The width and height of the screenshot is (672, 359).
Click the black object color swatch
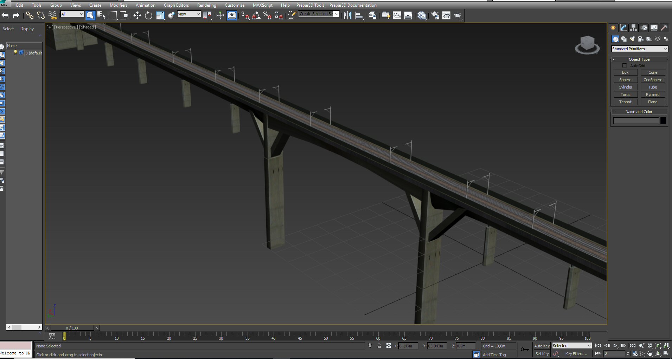[x=663, y=120]
